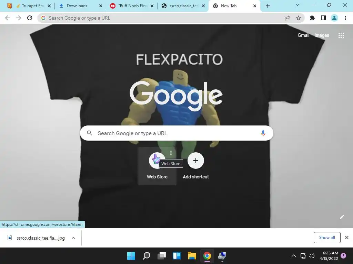The width and height of the screenshot is (353, 264).
Task: Click the Google search box
Action: [x=176, y=133]
